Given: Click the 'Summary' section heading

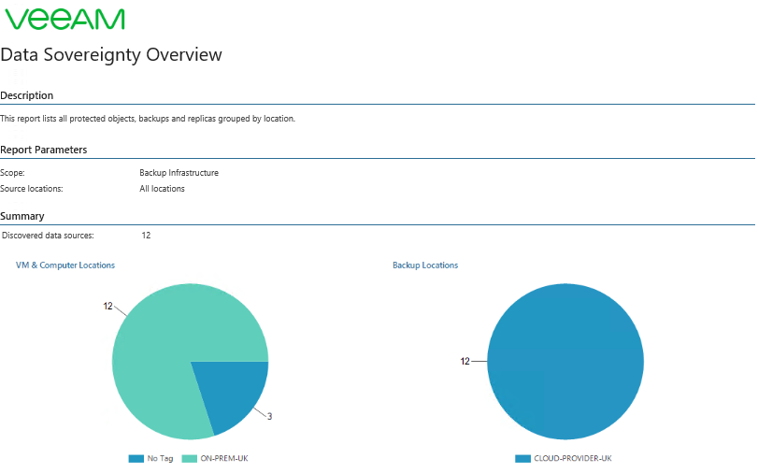Looking at the screenshot, I should click(22, 216).
